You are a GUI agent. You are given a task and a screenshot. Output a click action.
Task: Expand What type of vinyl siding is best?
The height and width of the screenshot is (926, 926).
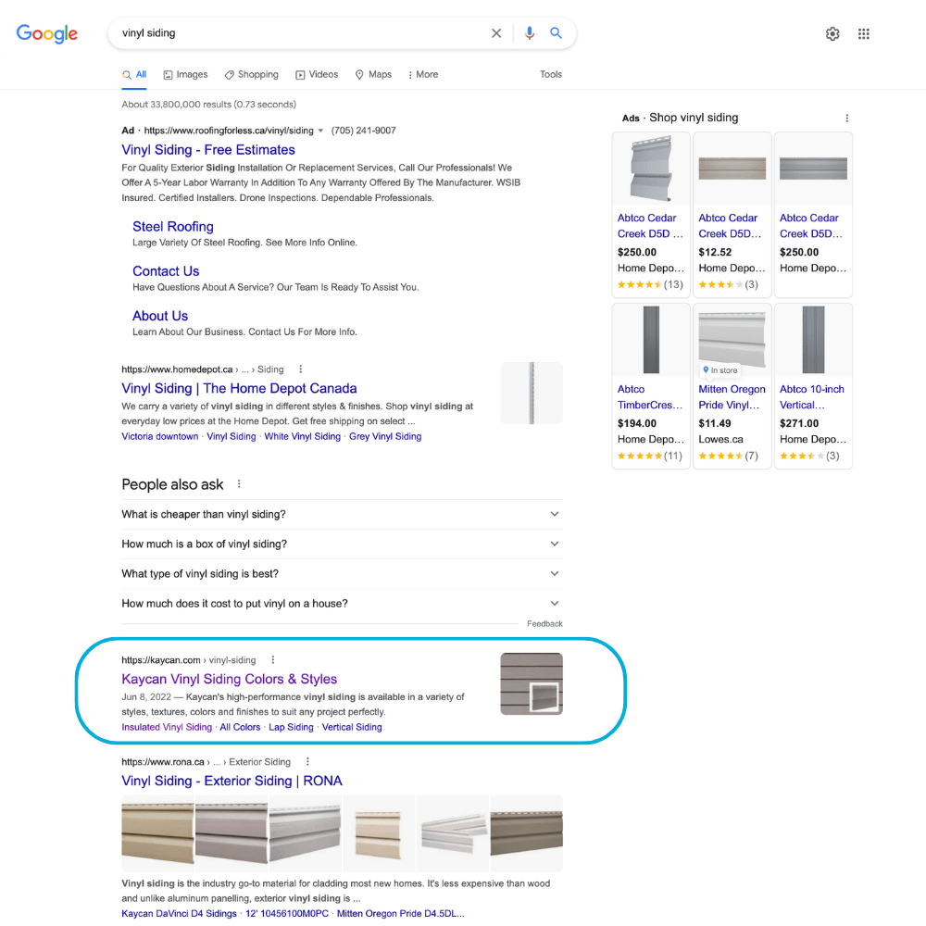[x=342, y=574]
